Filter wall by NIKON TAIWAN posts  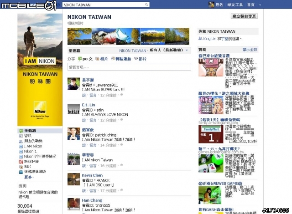tap(133, 51)
